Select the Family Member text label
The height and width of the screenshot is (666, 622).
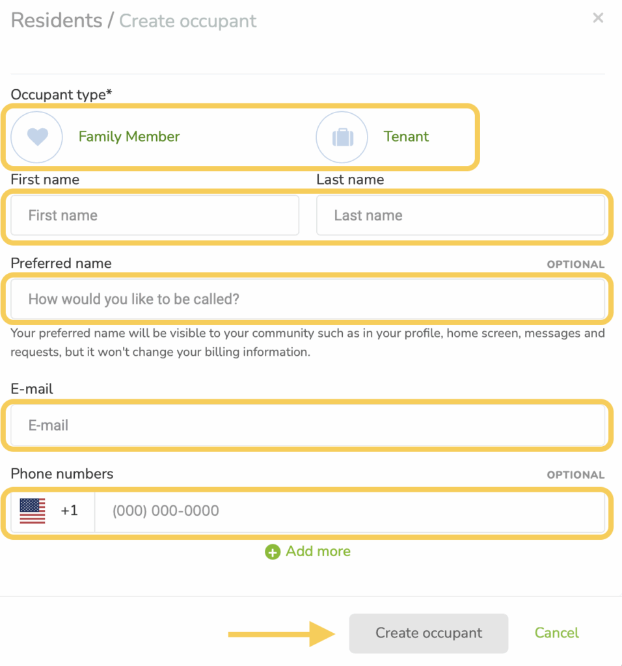tap(129, 137)
